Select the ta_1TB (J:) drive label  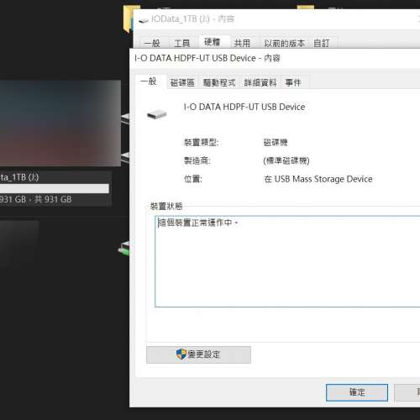pyautogui.click(x=19, y=177)
